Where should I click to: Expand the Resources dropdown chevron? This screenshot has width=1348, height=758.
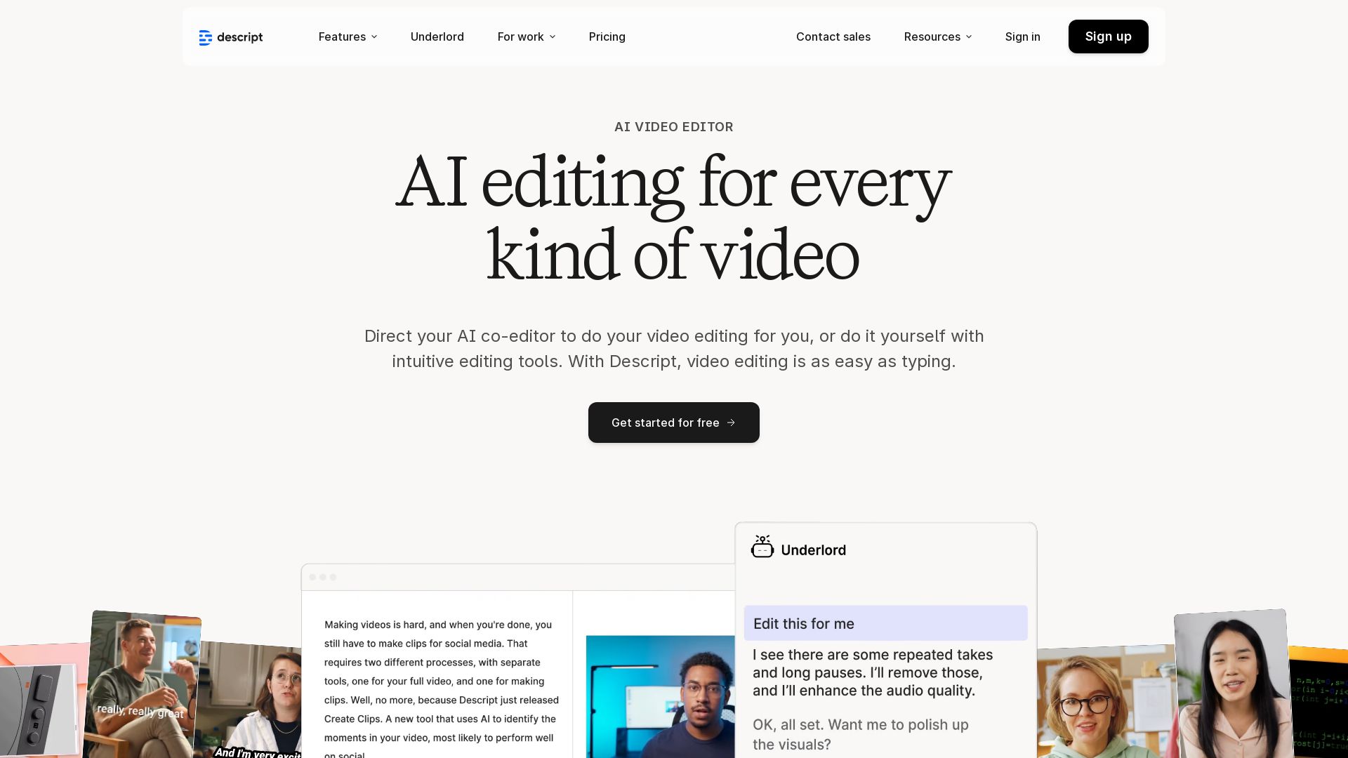(969, 36)
